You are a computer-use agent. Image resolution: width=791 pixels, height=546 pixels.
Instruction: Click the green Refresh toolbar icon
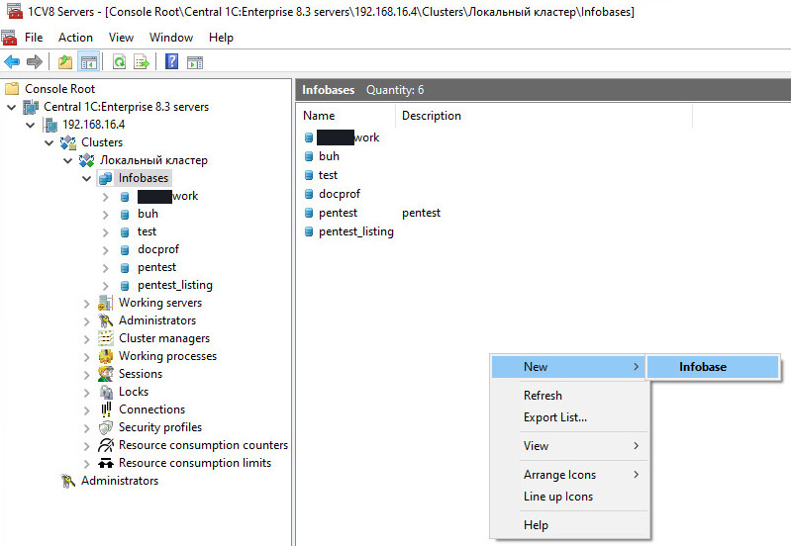click(119, 62)
